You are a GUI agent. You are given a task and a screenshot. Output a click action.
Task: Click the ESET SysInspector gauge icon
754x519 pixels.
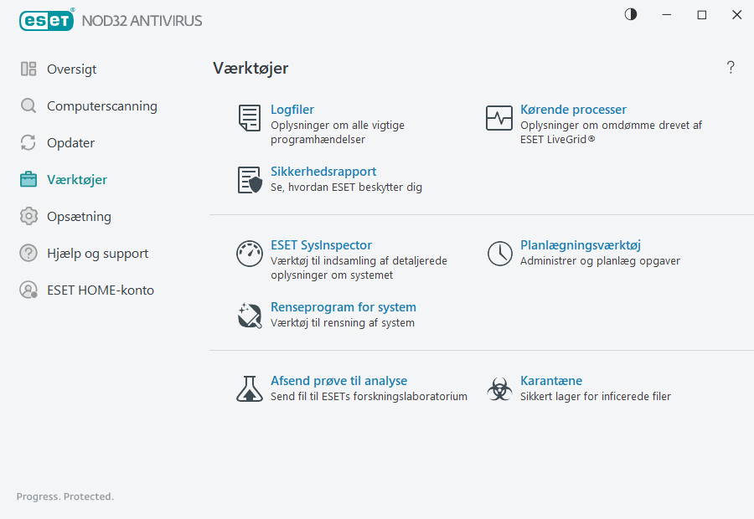coord(249,254)
